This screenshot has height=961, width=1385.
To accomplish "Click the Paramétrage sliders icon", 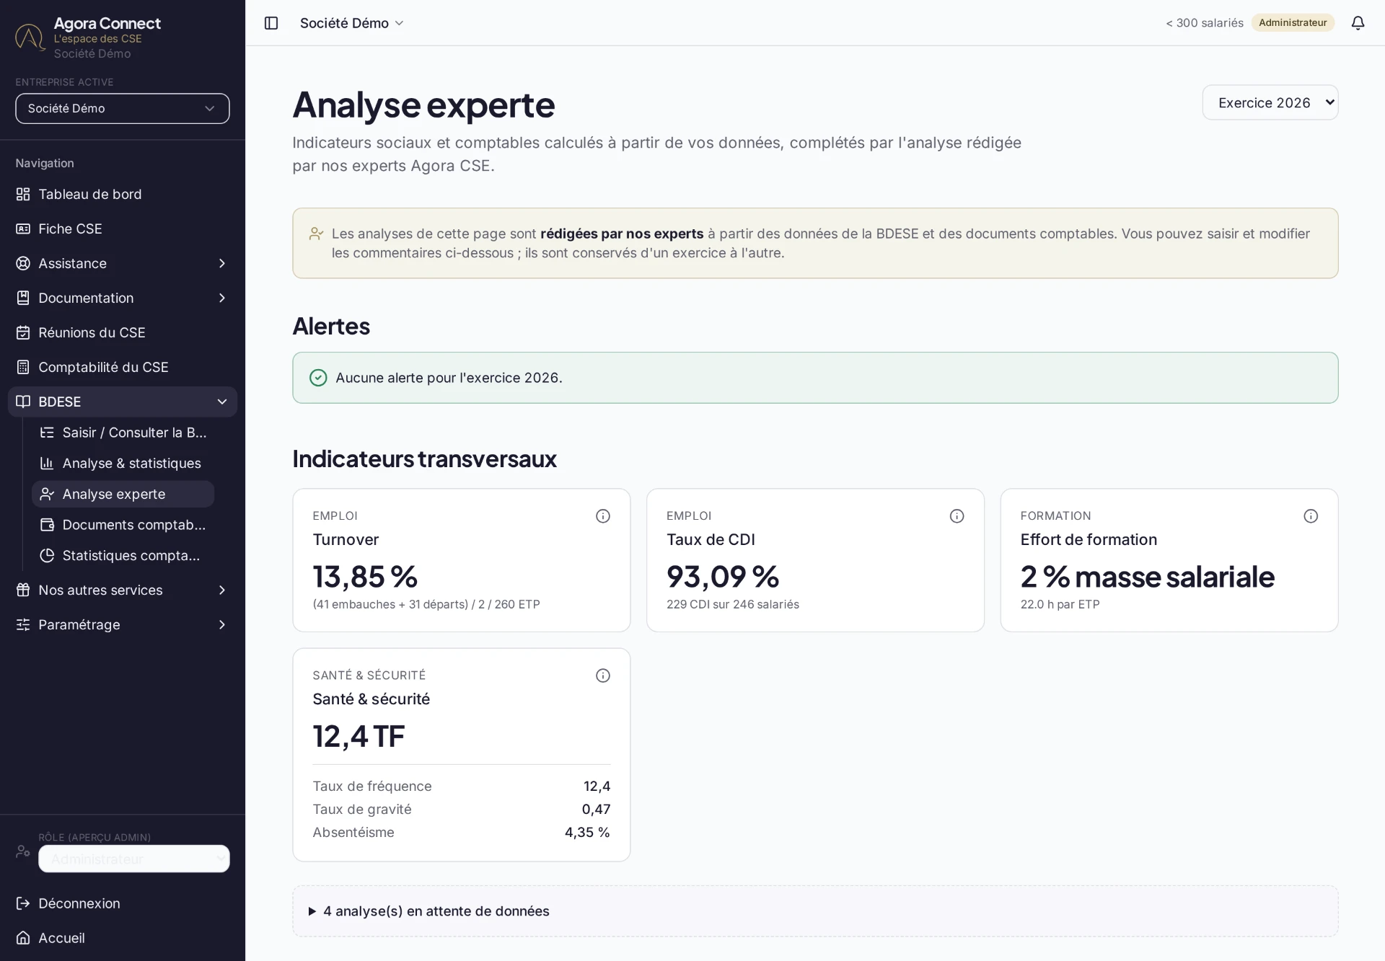I will pyautogui.click(x=23, y=624).
